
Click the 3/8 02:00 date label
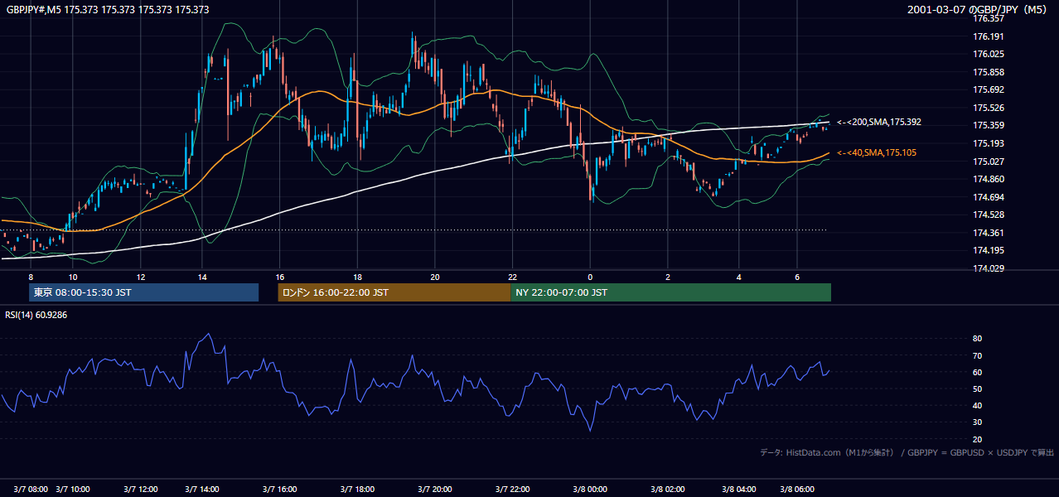[668, 490]
